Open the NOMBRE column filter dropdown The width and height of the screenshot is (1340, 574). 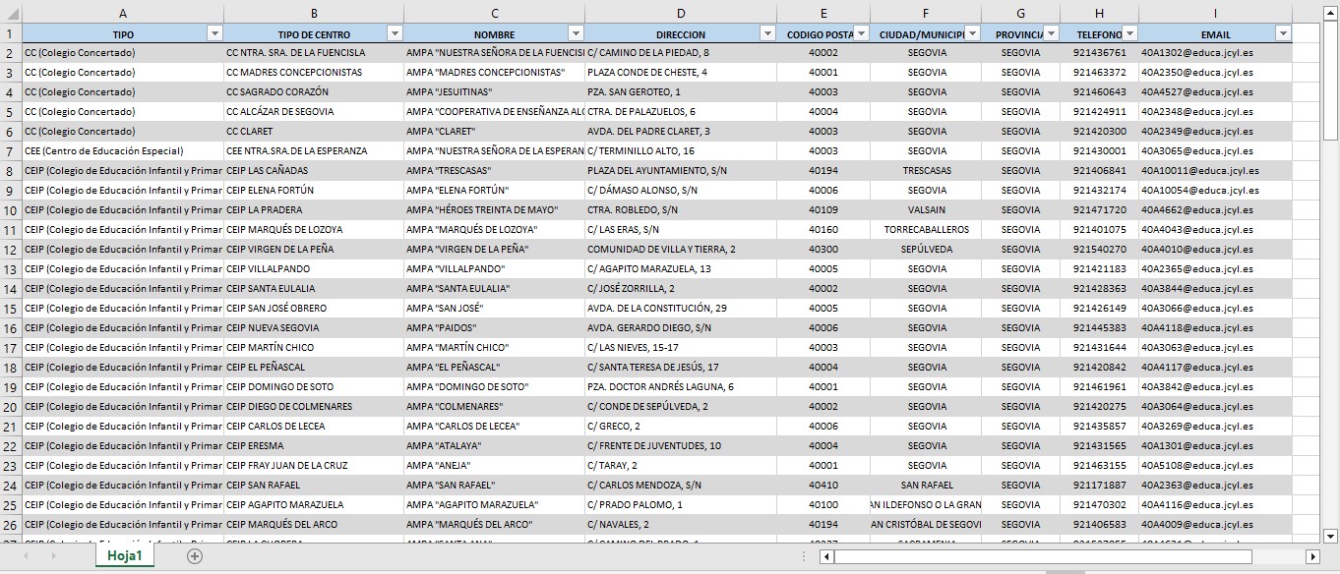(575, 33)
